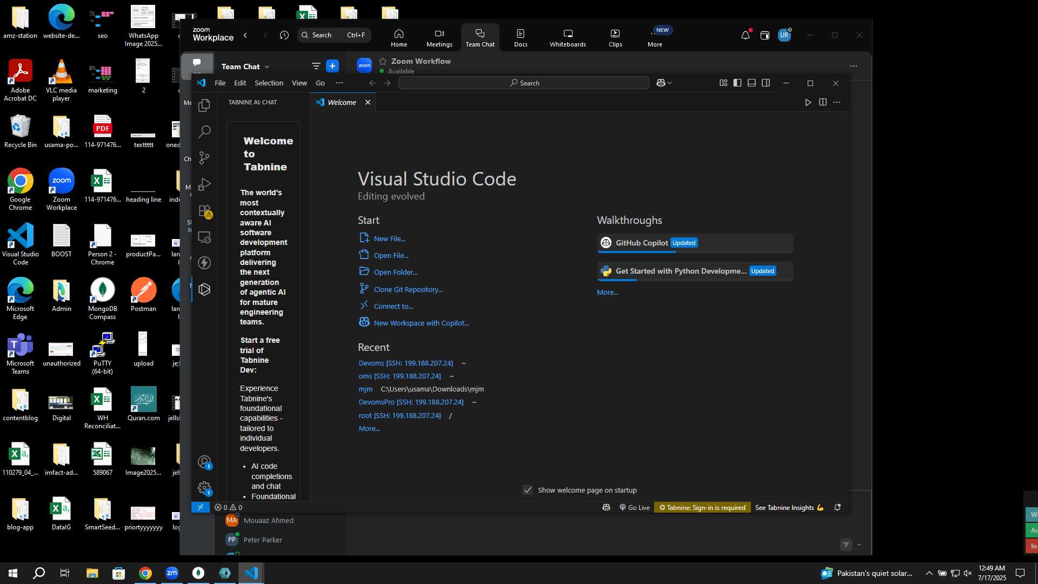
Task: Open the Search view in activity bar
Action: click(x=204, y=131)
